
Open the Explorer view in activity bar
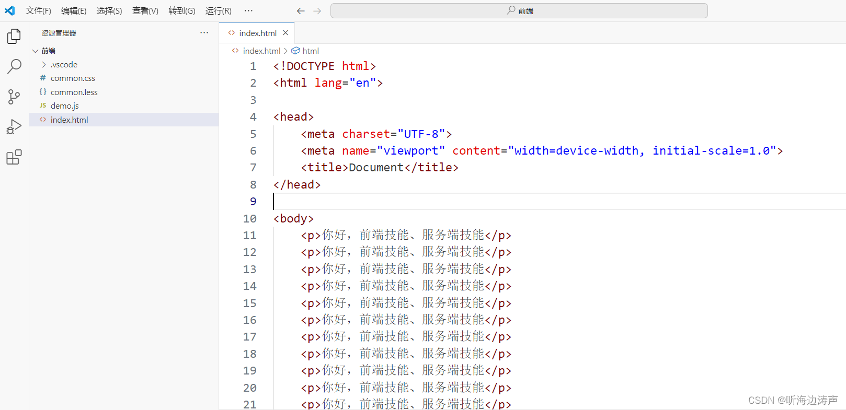14,36
